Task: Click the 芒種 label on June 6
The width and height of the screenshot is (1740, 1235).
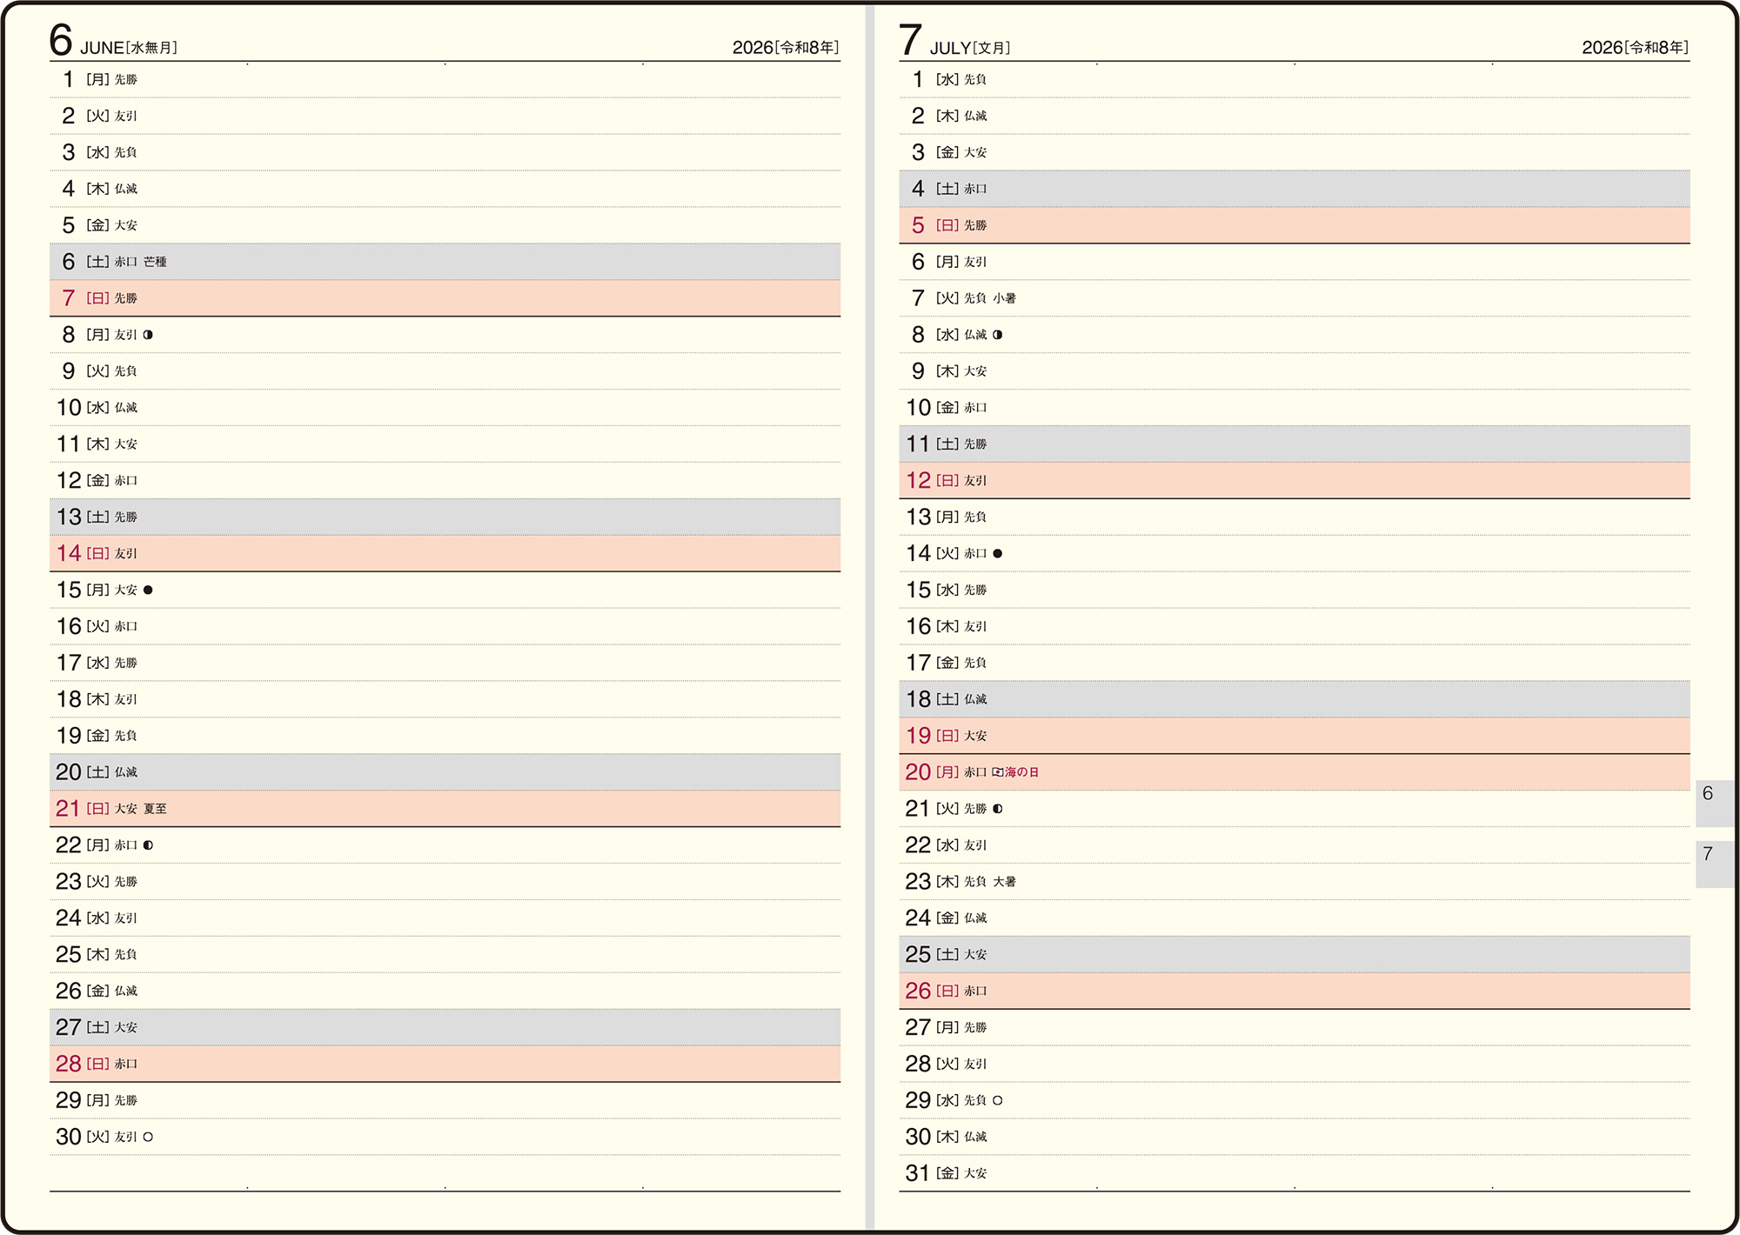Action: coord(155,262)
